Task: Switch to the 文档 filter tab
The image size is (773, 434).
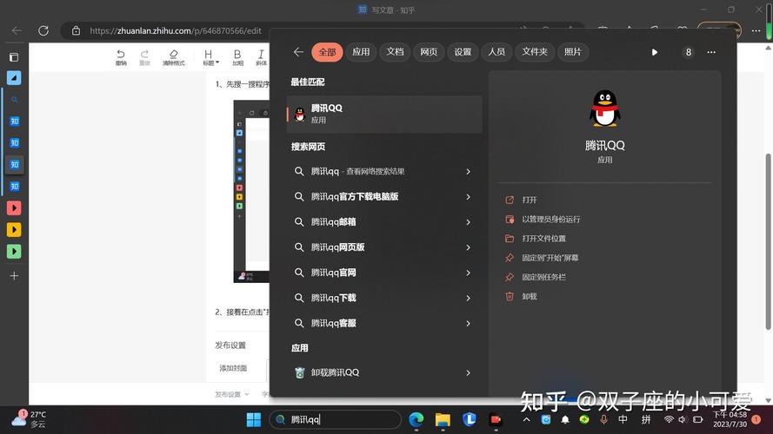Action: pos(395,52)
